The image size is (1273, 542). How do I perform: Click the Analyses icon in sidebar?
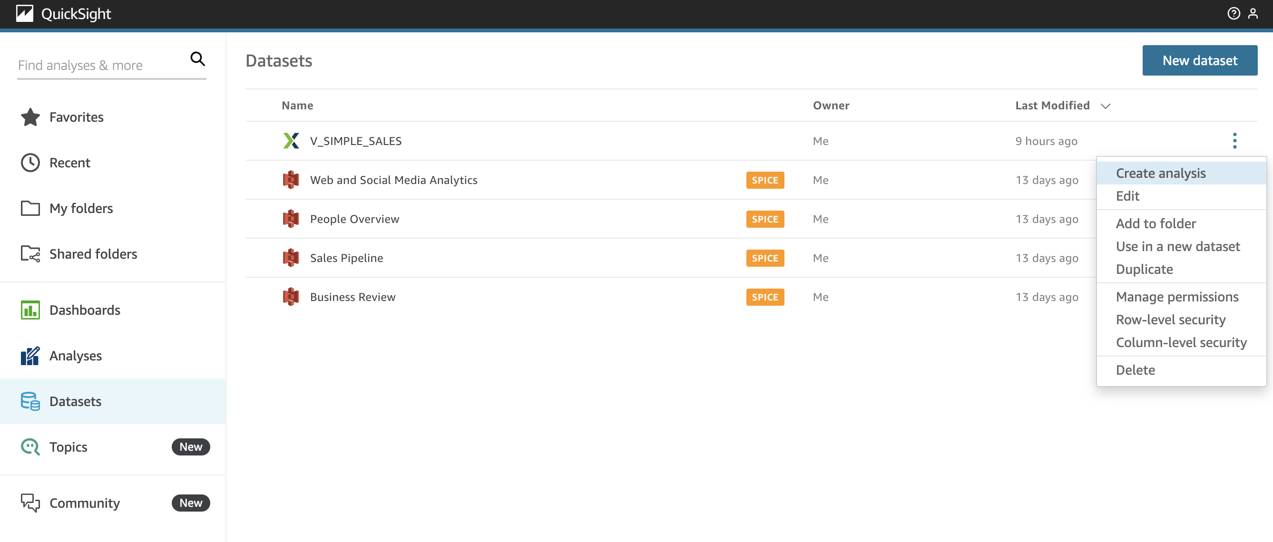click(x=30, y=355)
